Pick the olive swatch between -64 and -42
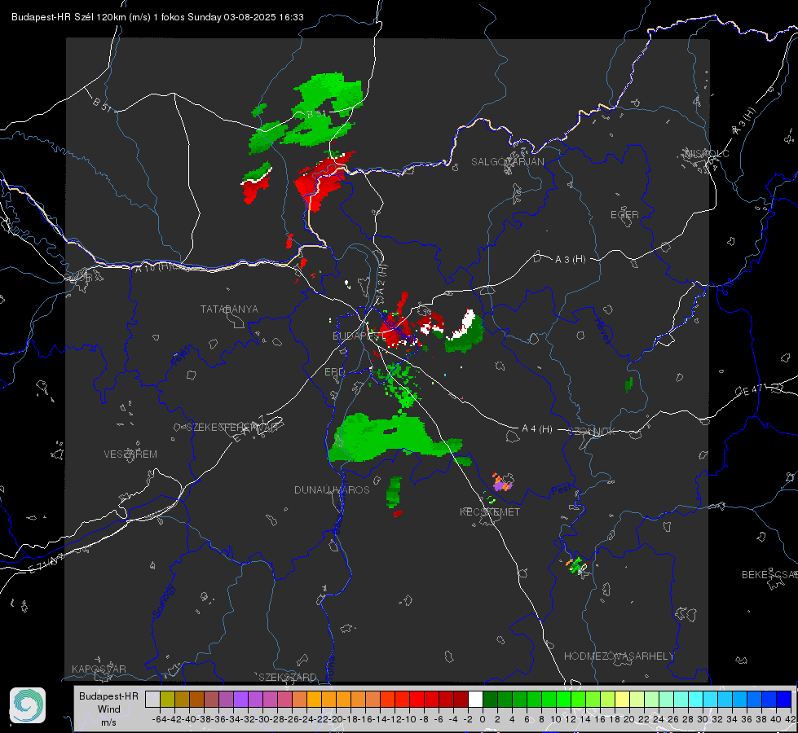The image size is (798, 733). click(x=167, y=699)
